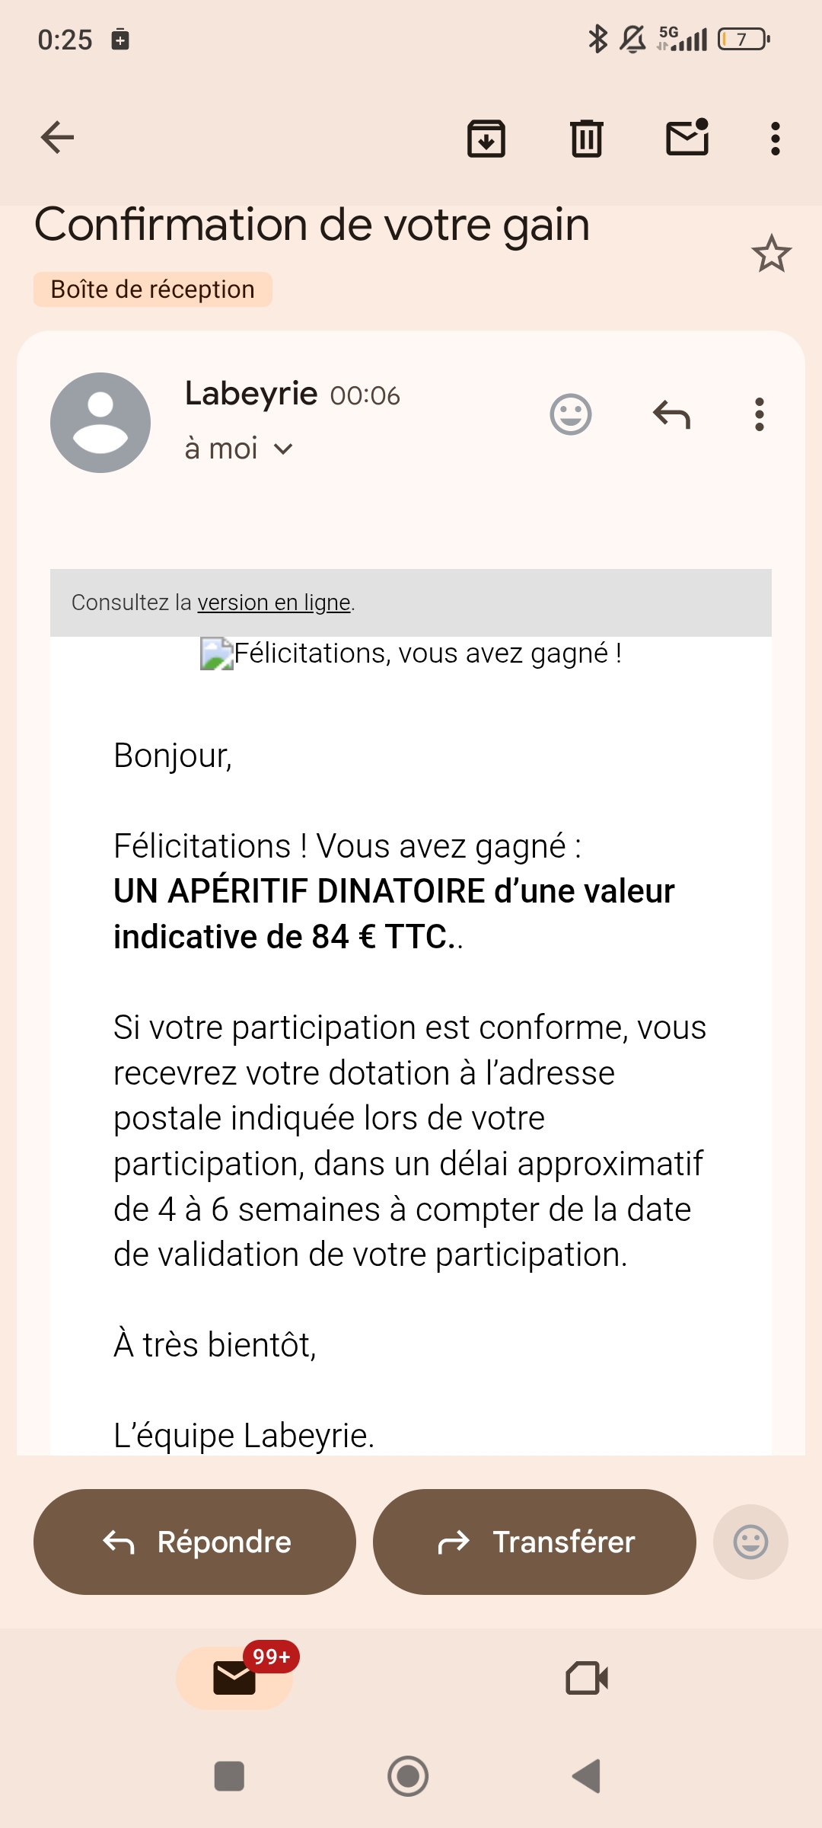Archive this email
Image resolution: width=822 pixels, height=1828 pixels.
[486, 139]
